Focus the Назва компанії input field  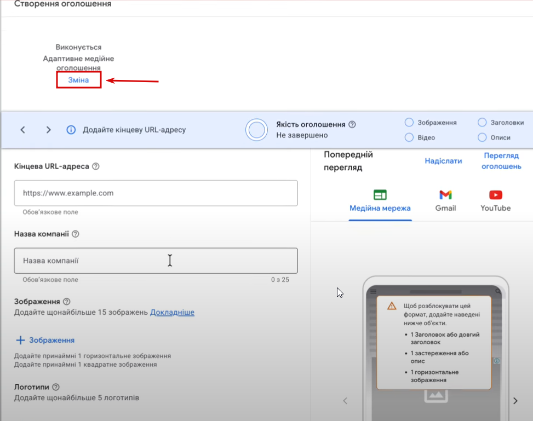156,261
